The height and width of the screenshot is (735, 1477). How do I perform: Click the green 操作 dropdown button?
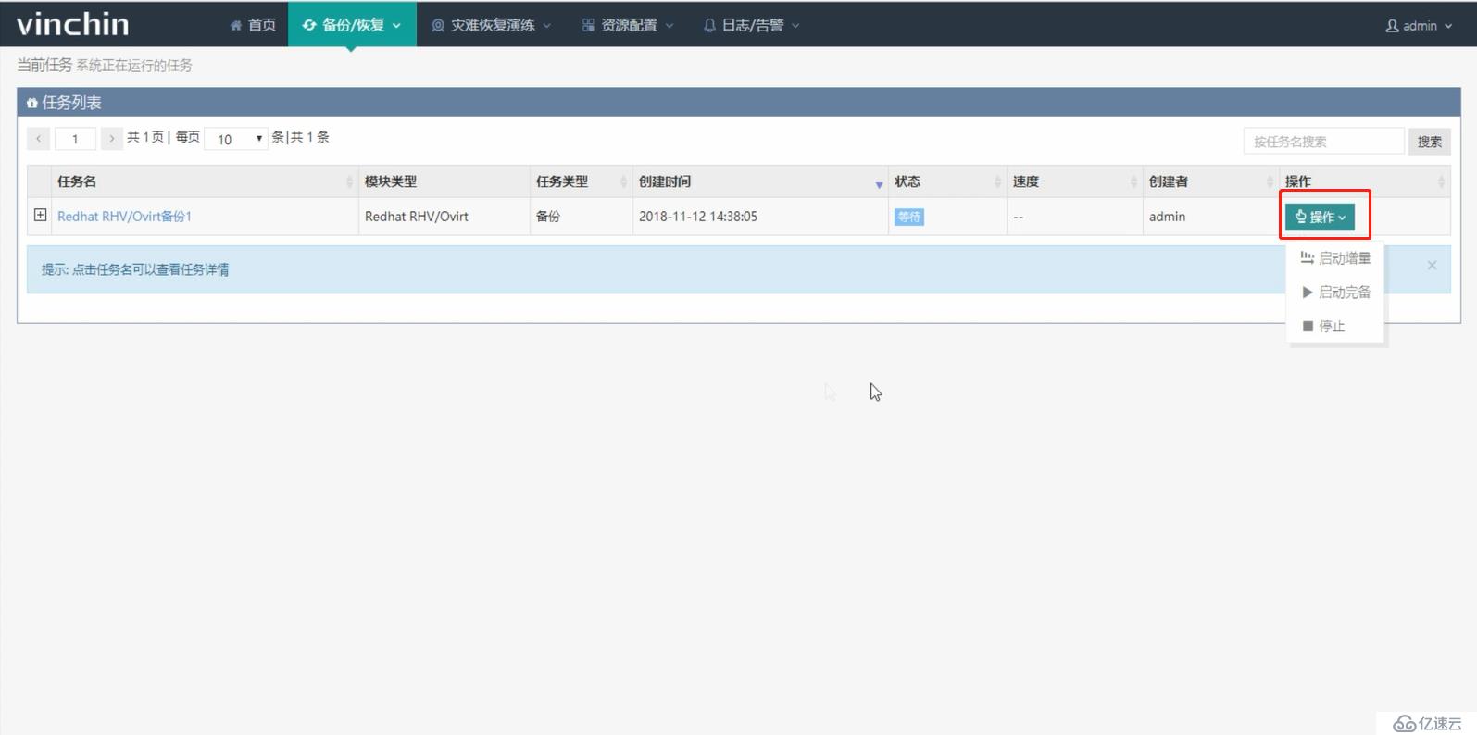click(1320, 217)
